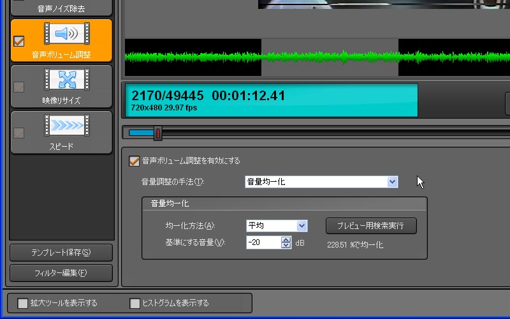Click the テンプレート保存(S) button
The height and width of the screenshot is (319, 510).
coord(61,253)
